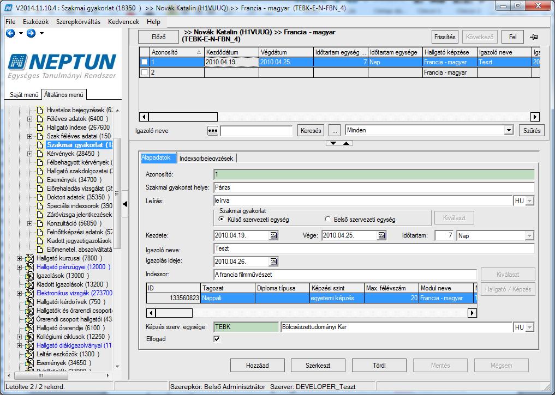Open the back arrow history dropdown
The width and height of the screenshot is (555, 395).
tap(21, 33)
